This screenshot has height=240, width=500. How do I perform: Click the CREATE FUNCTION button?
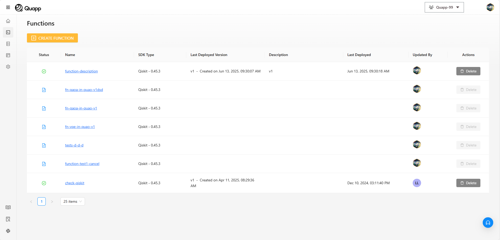(x=52, y=38)
